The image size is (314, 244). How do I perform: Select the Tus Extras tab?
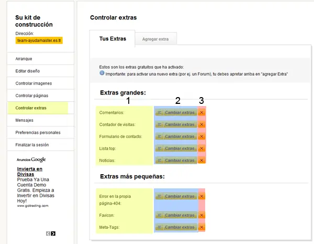click(x=112, y=38)
